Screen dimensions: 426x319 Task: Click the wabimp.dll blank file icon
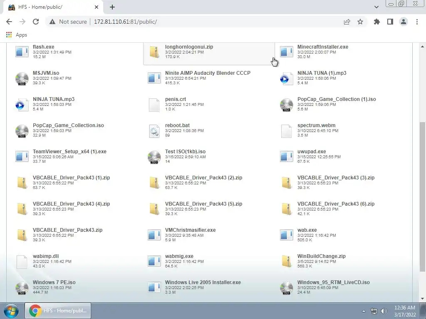click(22, 262)
